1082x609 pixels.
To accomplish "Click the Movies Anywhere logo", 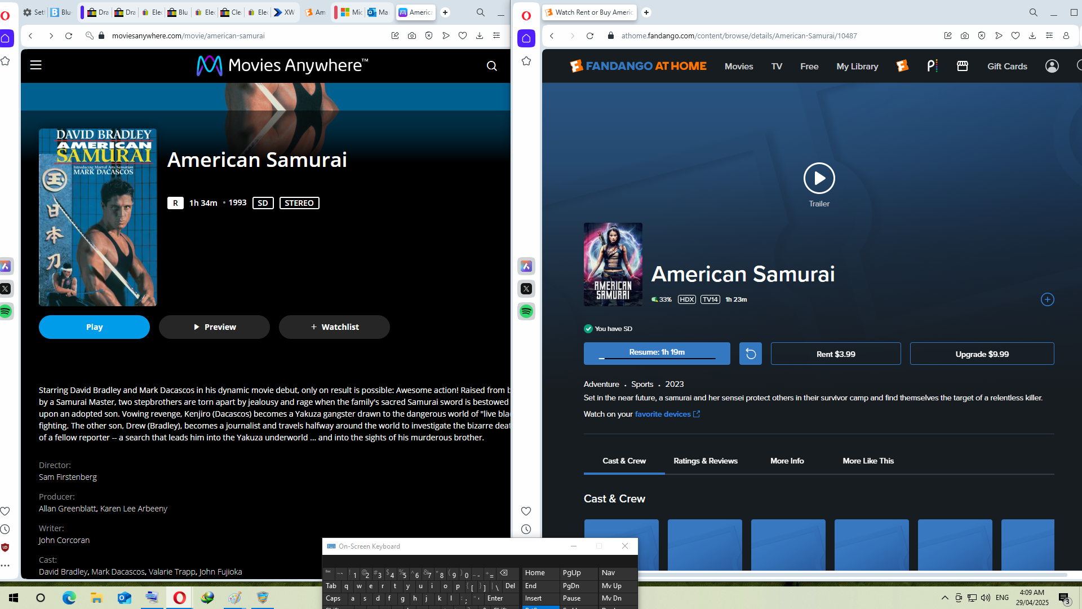I will (x=282, y=65).
